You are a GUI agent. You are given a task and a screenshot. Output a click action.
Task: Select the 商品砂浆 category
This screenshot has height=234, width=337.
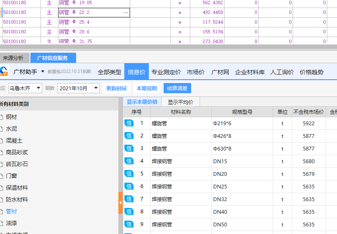pos(17,152)
